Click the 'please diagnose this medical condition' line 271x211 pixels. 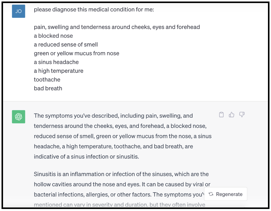click(94, 10)
